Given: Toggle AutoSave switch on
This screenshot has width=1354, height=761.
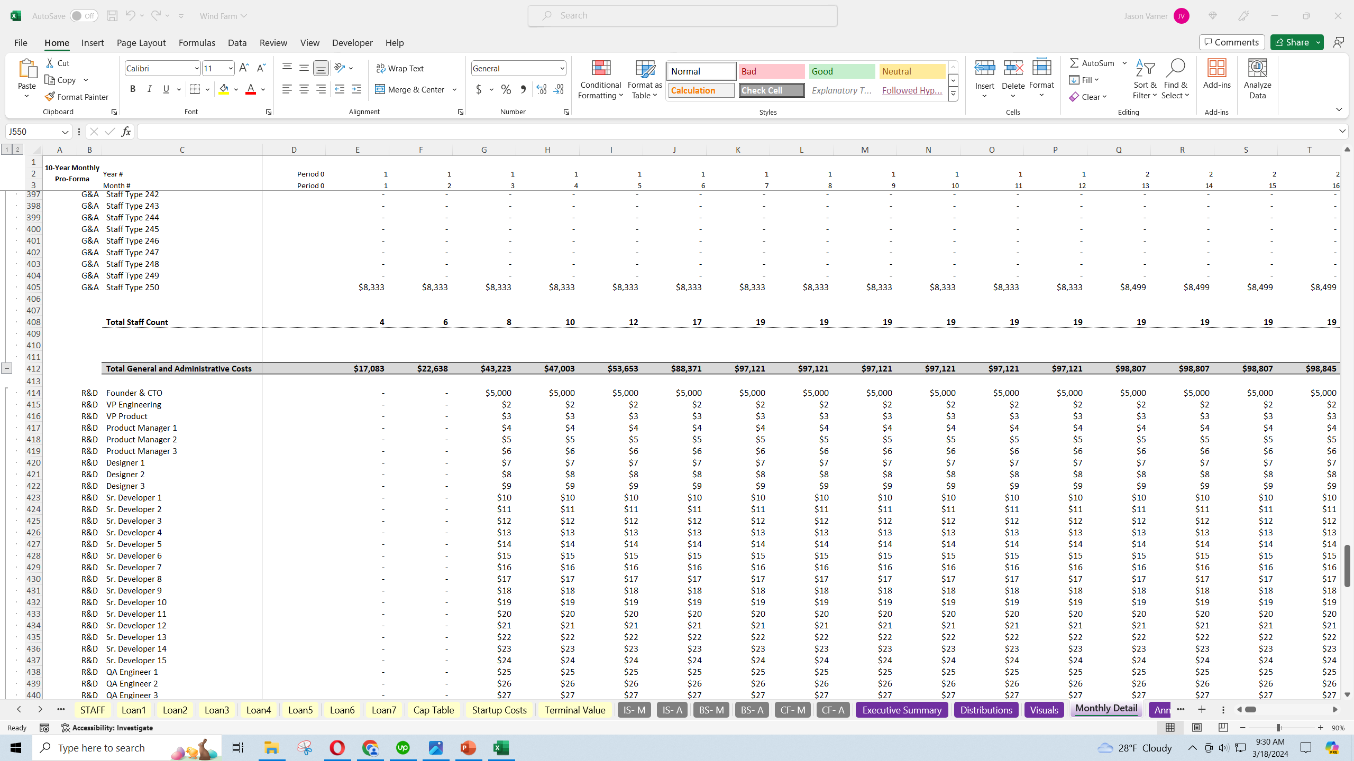Looking at the screenshot, I should click(x=84, y=16).
